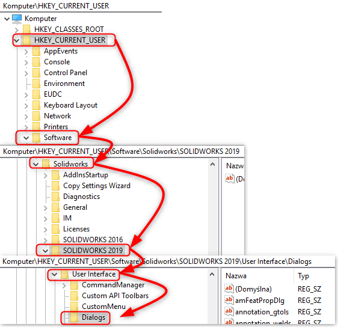Collapse the Solidworks key chevron
338x327 pixels.
click(x=35, y=164)
